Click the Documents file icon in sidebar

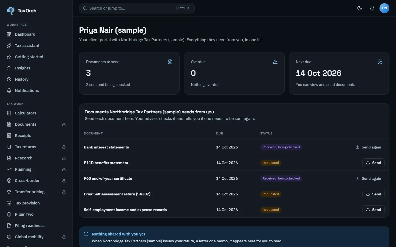[9, 124]
